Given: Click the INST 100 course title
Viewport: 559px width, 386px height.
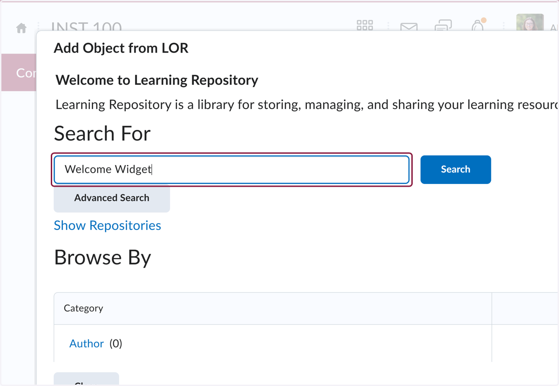Looking at the screenshot, I should coord(87,27).
